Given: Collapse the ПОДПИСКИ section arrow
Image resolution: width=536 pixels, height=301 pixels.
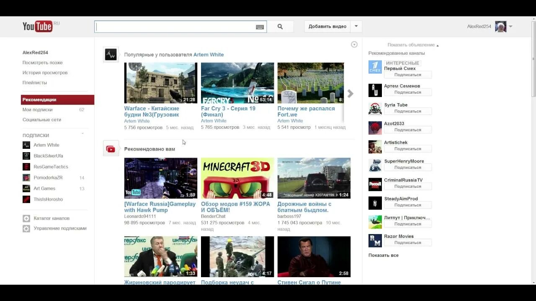Looking at the screenshot, I should pos(82,134).
